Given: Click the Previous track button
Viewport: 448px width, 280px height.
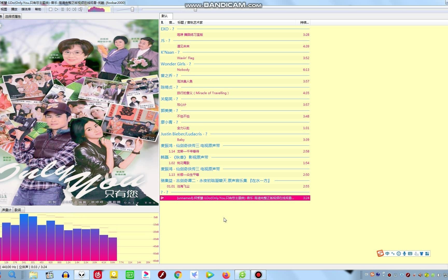Looking at the screenshot, I should [x=68, y=9].
